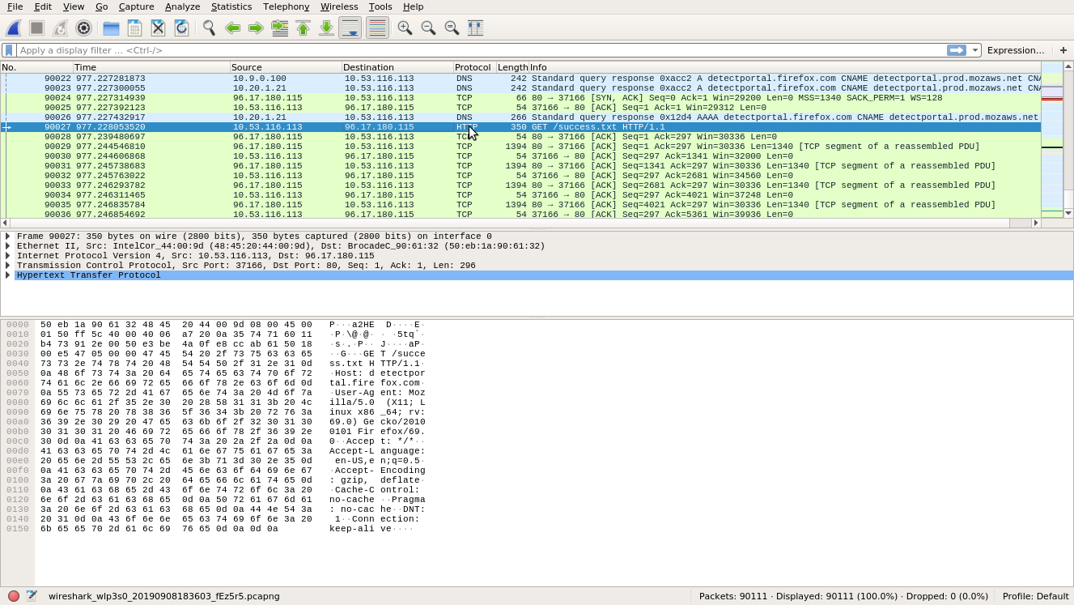Reset text to normal size
Viewport: 1074px width, 605px height.
pyautogui.click(x=452, y=28)
